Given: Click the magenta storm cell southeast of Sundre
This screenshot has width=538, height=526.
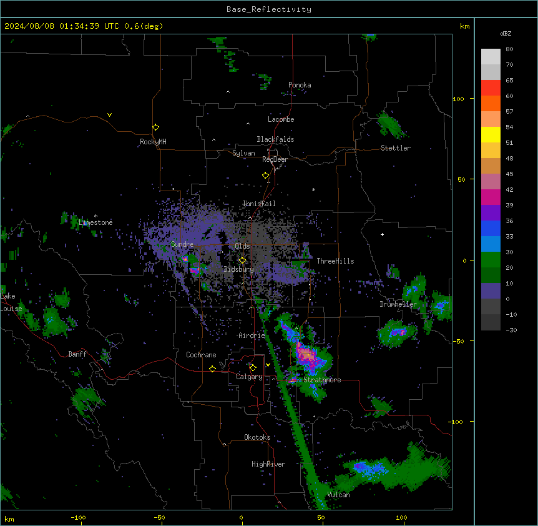Looking at the screenshot, I should coord(195,271).
